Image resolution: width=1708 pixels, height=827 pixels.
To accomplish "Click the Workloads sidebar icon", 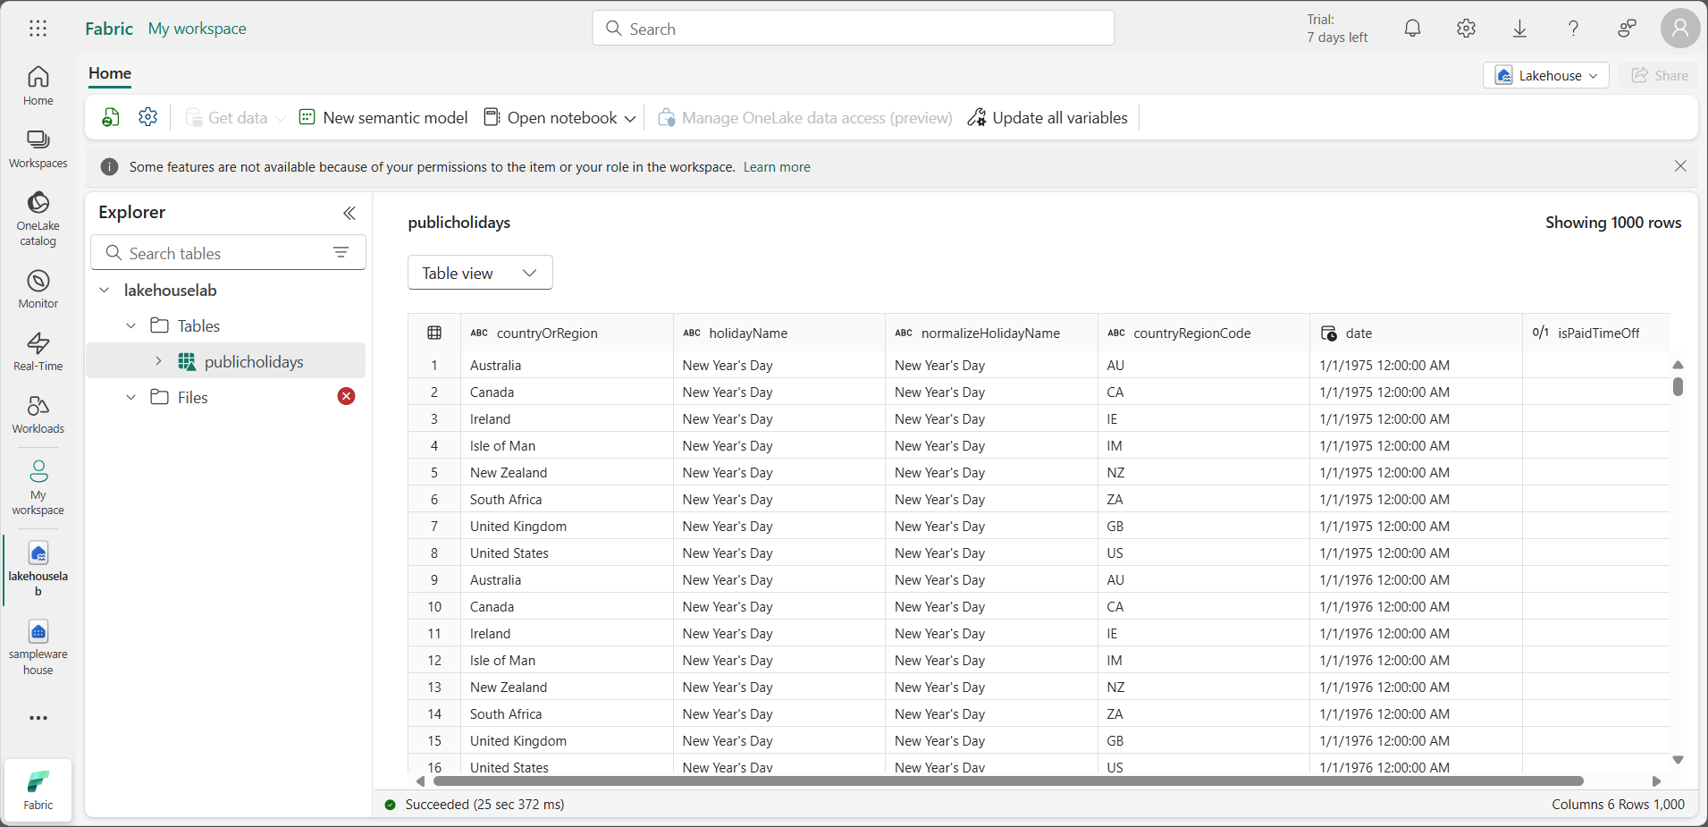I will [x=38, y=415].
